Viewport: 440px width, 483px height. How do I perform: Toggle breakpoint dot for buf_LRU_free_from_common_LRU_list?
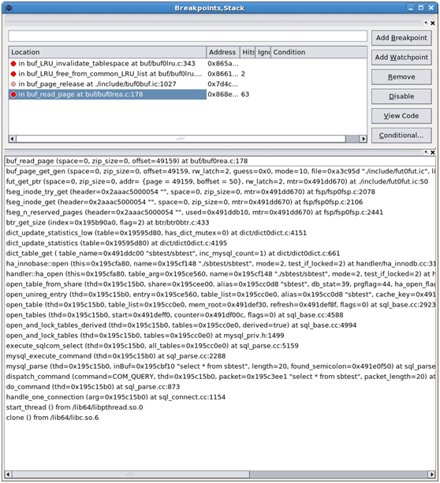pos(13,74)
